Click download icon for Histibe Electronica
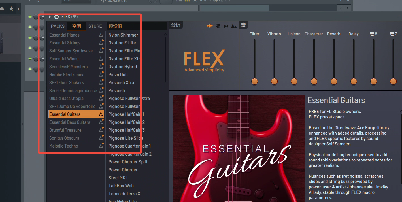Viewport: 402px width, 202px height. point(101,75)
